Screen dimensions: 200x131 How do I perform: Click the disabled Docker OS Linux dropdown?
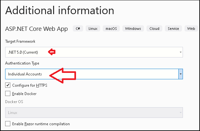coord(94,113)
